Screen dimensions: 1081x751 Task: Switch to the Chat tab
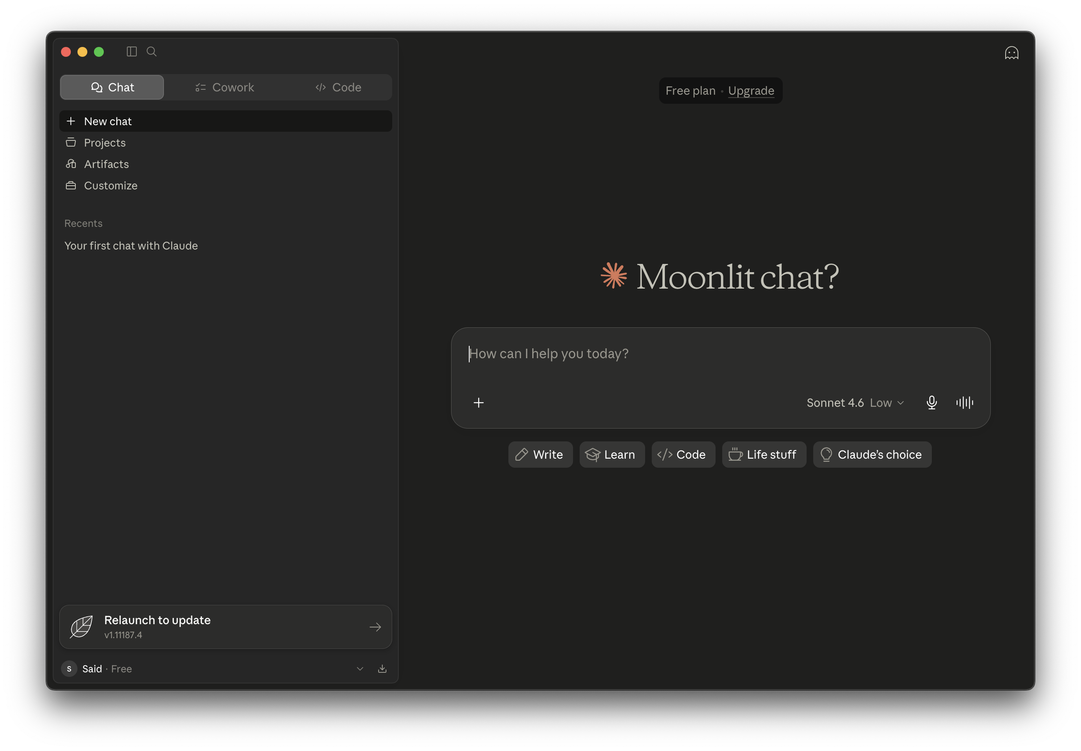tap(112, 88)
